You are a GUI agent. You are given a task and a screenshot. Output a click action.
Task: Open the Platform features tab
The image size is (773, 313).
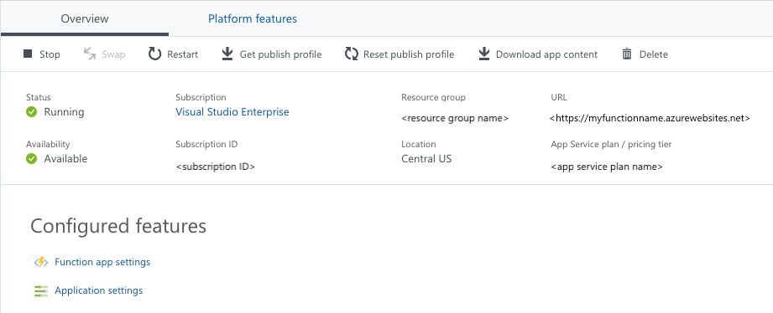point(253,18)
